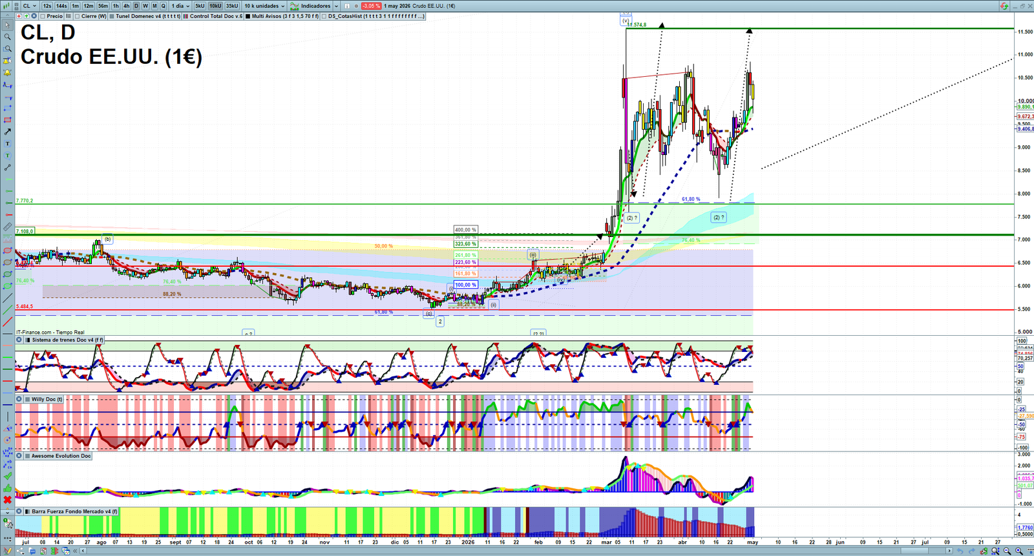The width and height of the screenshot is (1034, 556).
Task: Toggle the Tunel Domenec v4 indicator box
Action: coord(112,16)
